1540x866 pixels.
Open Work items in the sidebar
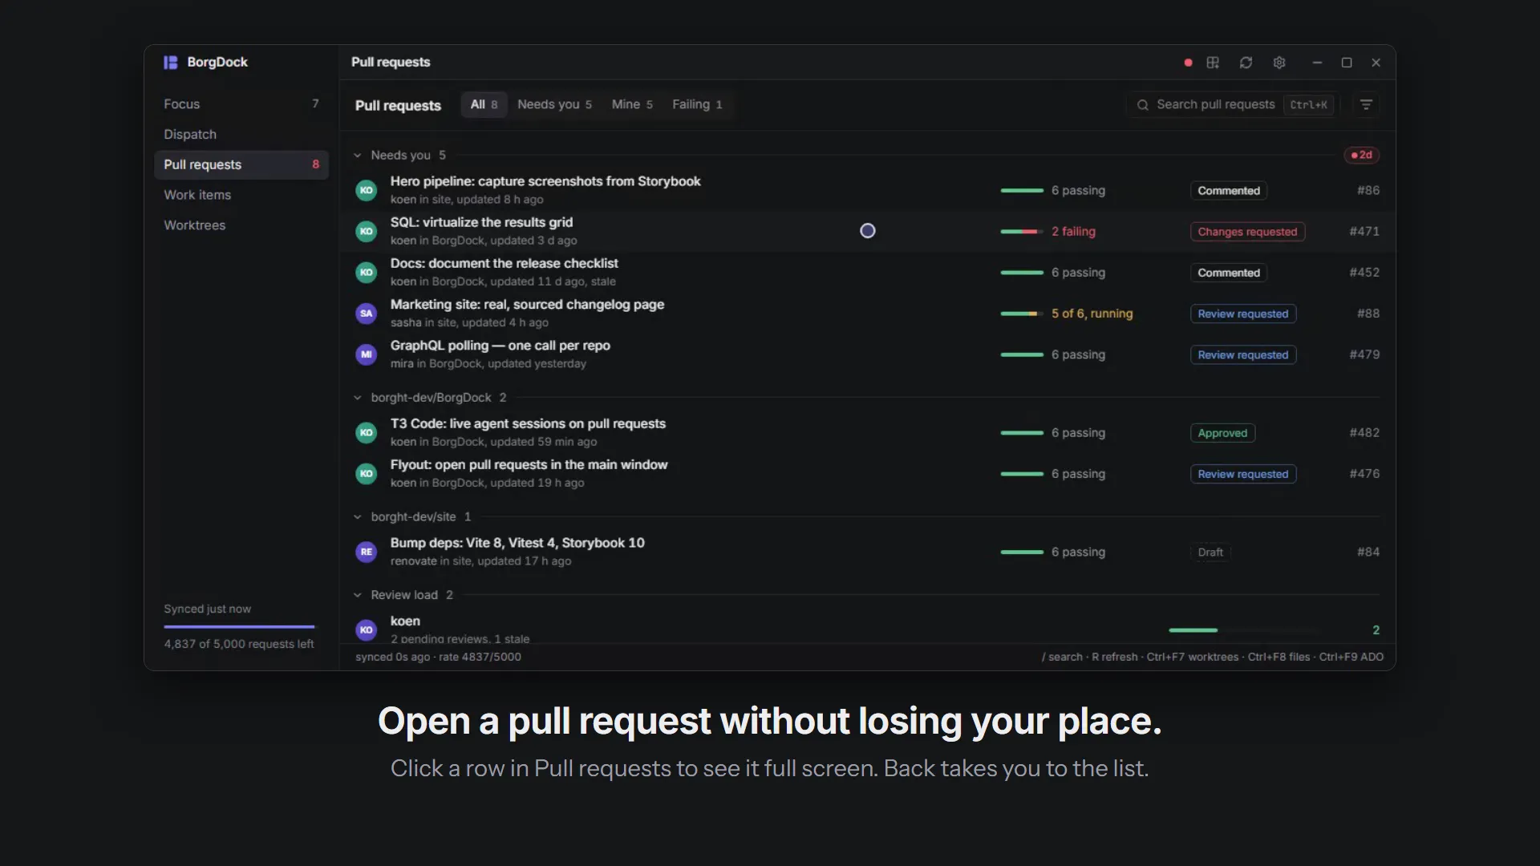pyautogui.click(x=241, y=195)
